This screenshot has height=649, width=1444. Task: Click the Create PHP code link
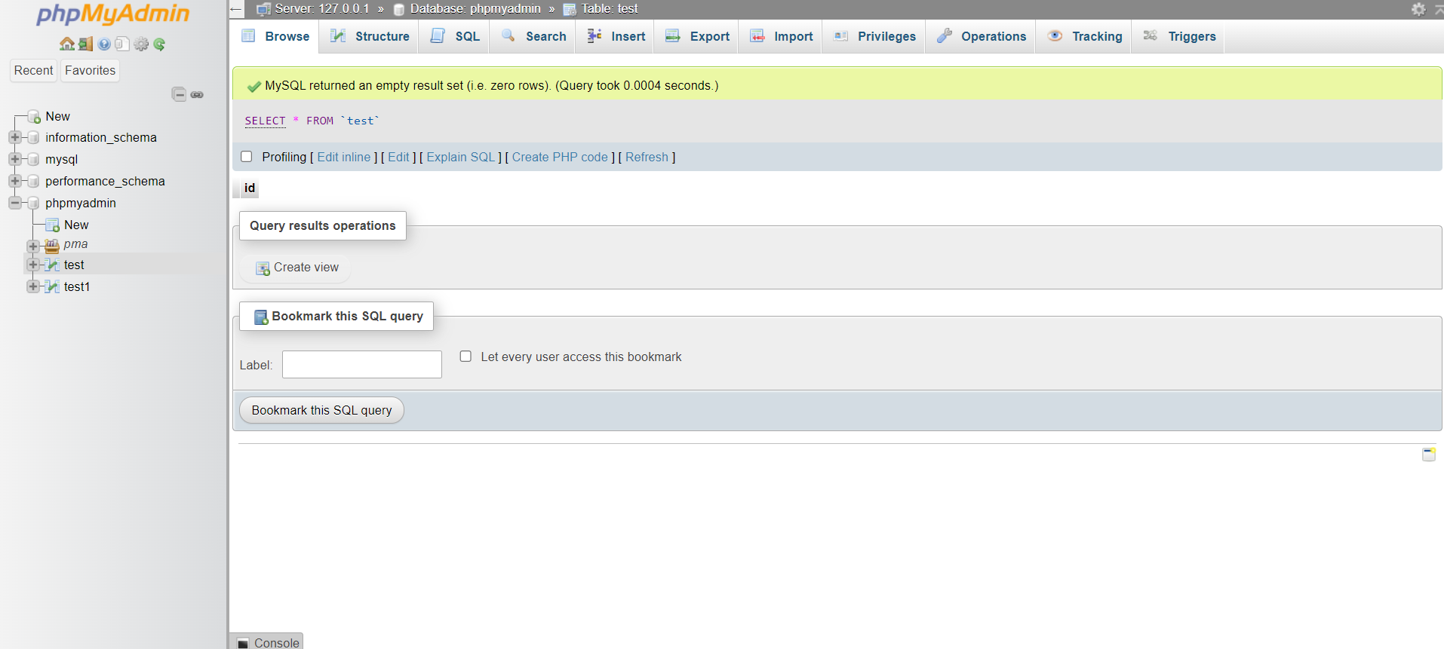tap(560, 157)
